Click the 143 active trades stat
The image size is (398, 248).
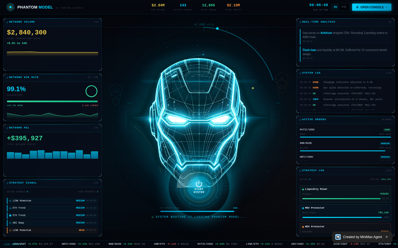183,6
